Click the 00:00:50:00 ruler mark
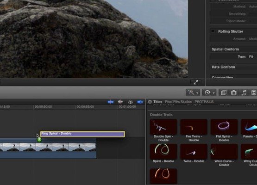The image size is (257, 185). coord(43,107)
